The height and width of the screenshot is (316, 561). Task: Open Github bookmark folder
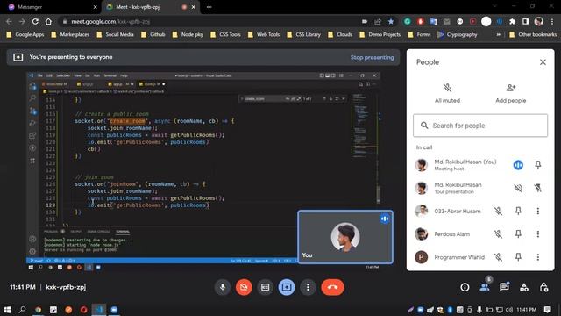tap(153, 35)
